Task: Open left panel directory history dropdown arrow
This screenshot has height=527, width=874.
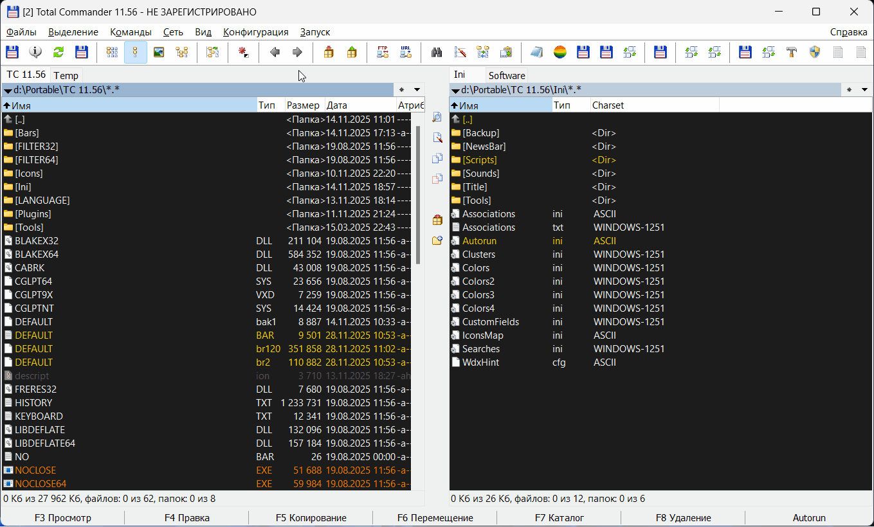Action: click(417, 90)
